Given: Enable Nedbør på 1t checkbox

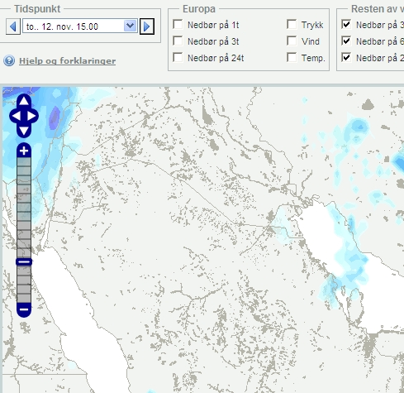Looking at the screenshot, I should click(x=178, y=24).
